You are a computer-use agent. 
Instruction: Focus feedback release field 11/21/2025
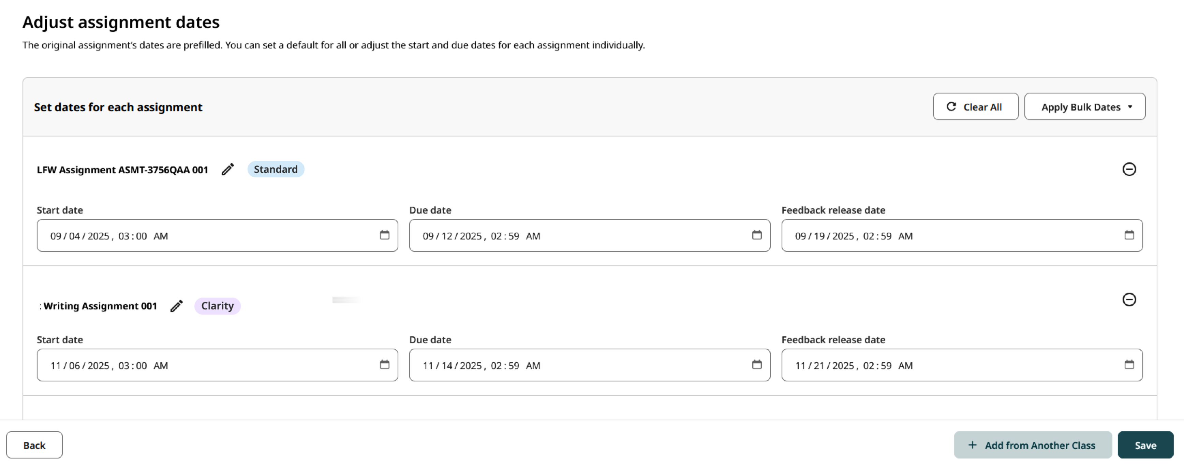coord(962,365)
